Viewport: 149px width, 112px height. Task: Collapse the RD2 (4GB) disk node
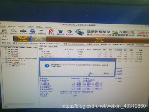pyautogui.click(x=3, y=62)
